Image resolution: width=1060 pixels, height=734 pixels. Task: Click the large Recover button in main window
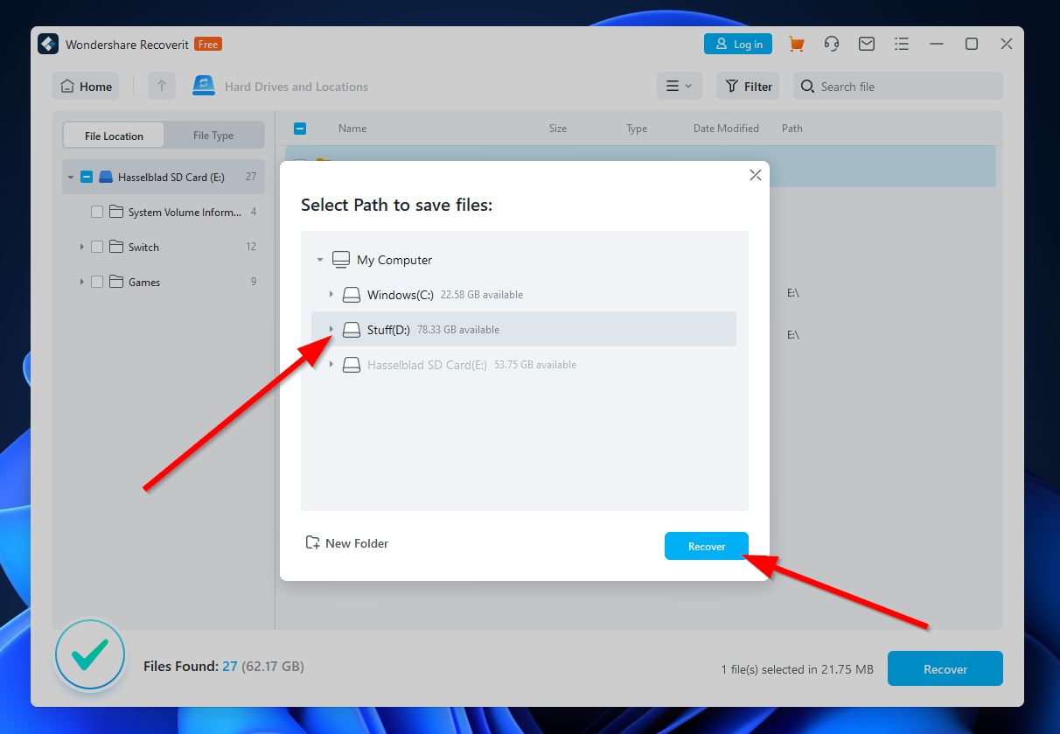tap(945, 668)
